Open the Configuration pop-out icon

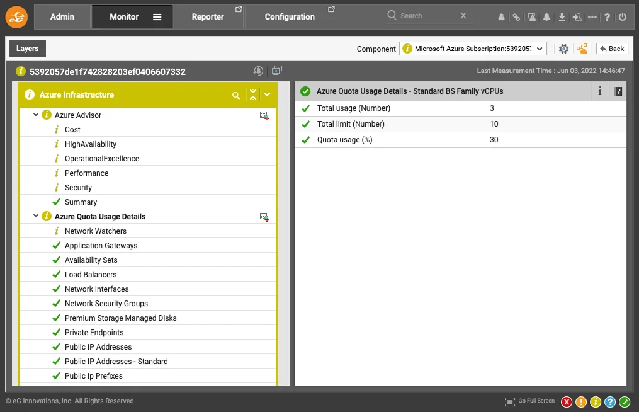tap(331, 9)
